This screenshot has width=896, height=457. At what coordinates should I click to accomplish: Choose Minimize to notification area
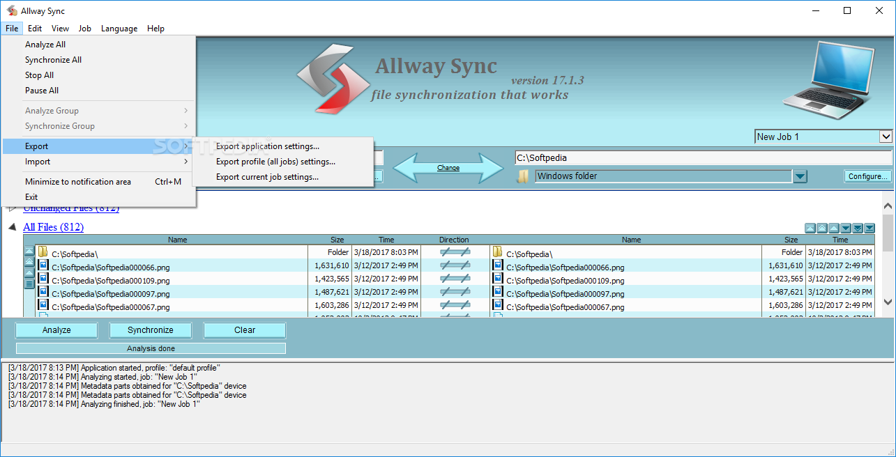tap(98, 182)
